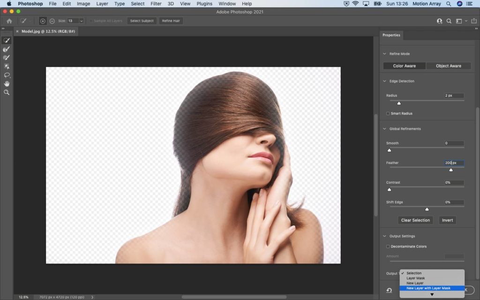Choose Add to selection plus icon

point(43,21)
